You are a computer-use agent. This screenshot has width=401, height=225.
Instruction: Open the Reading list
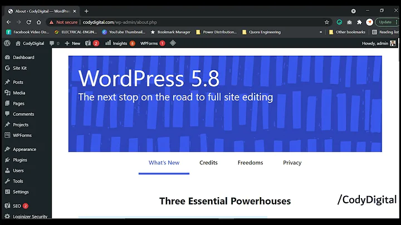pos(385,32)
